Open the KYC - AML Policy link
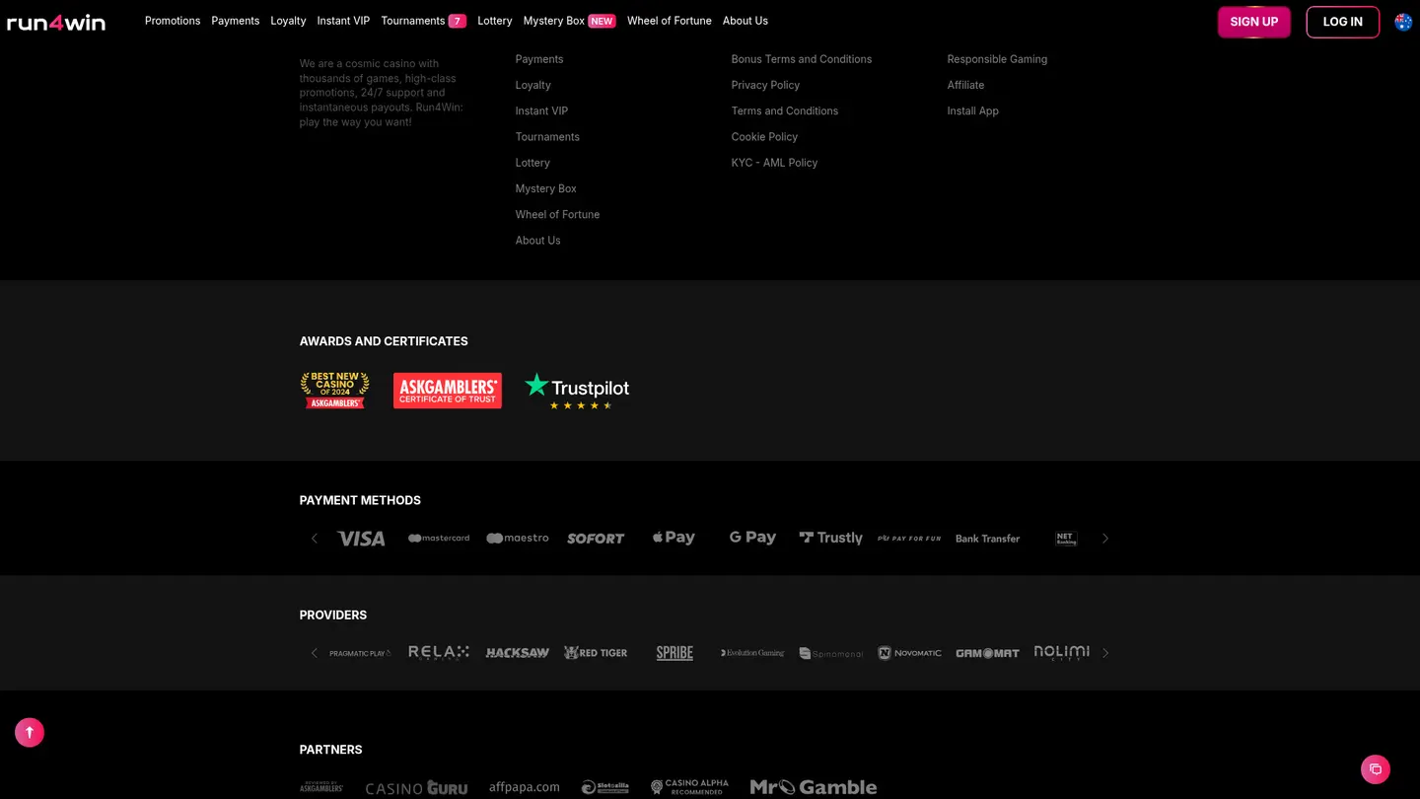The height and width of the screenshot is (799, 1420). click(x=774, y=163)
